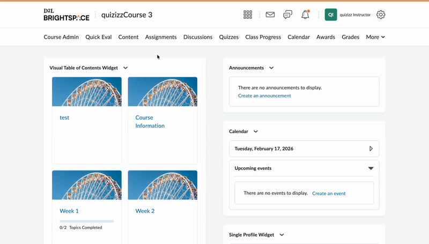
Task: Open Grades in navbar
Action: tap(351, 37)
